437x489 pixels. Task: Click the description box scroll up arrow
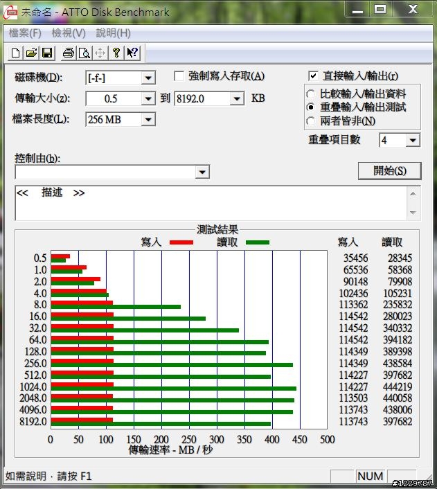[x=413, y=194]
